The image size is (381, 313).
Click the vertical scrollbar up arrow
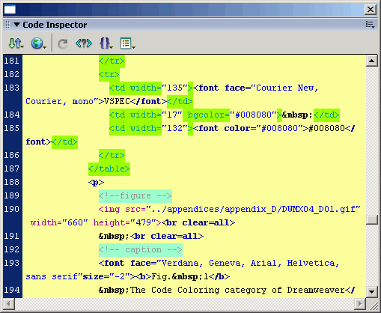point(371,61)
